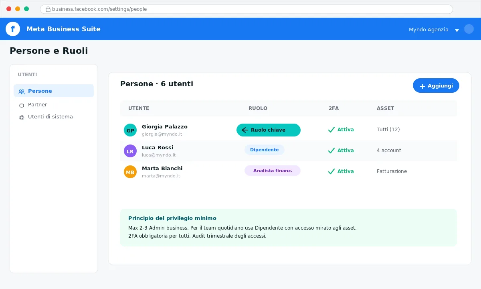Open Marta Bianchi user name

click(162, 168)
